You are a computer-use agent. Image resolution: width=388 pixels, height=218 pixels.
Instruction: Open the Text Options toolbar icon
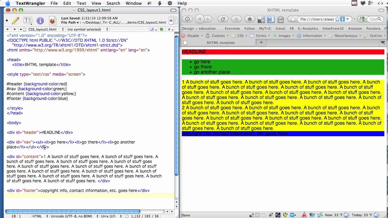pyautogui.click(x=28, y=21)
